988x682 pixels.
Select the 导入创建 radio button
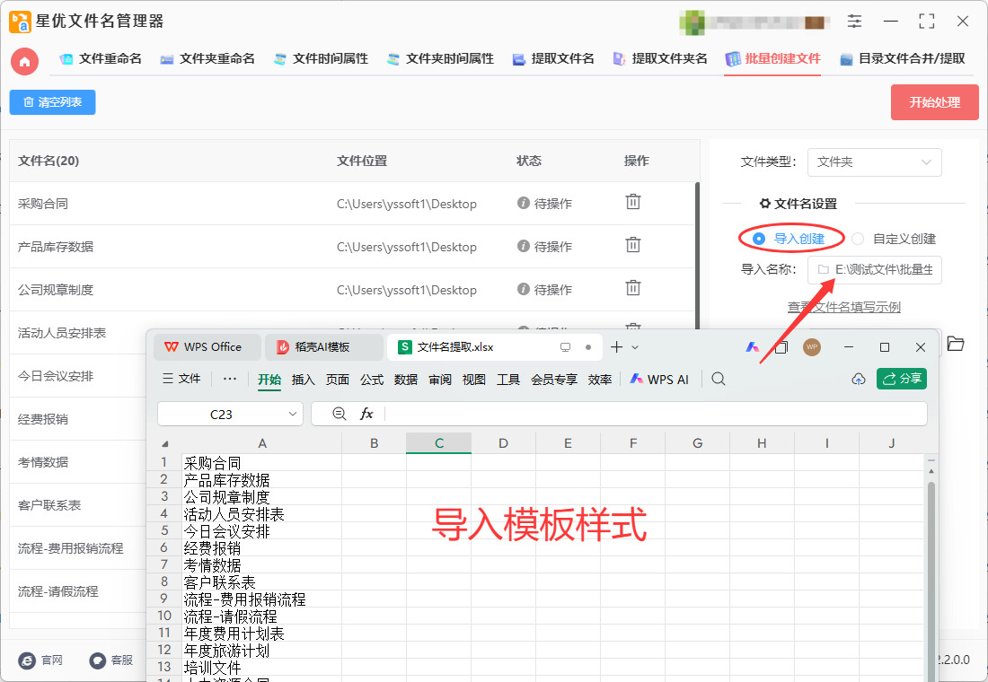pyautogui.click(x=759, y=239)
